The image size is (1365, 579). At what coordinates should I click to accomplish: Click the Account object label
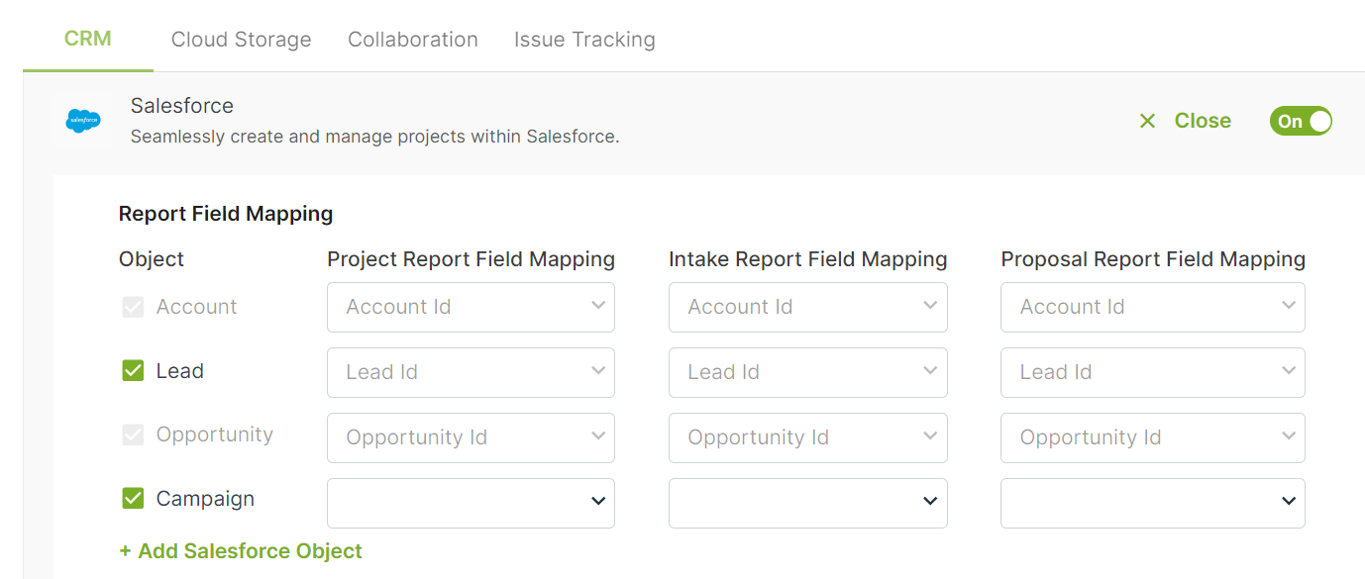pos(196,307)
